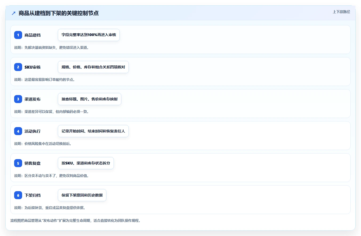Click step number 5 badge

(x=18, y=163)
